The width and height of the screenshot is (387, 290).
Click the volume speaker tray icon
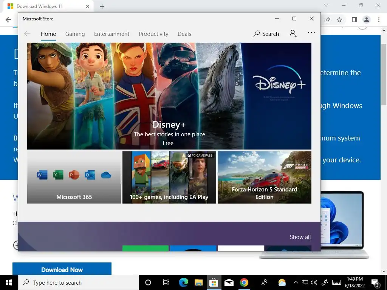point(314,282)
